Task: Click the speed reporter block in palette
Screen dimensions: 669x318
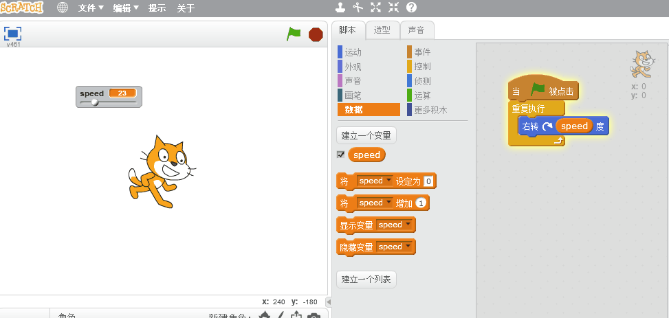Action: click(366, 155)
